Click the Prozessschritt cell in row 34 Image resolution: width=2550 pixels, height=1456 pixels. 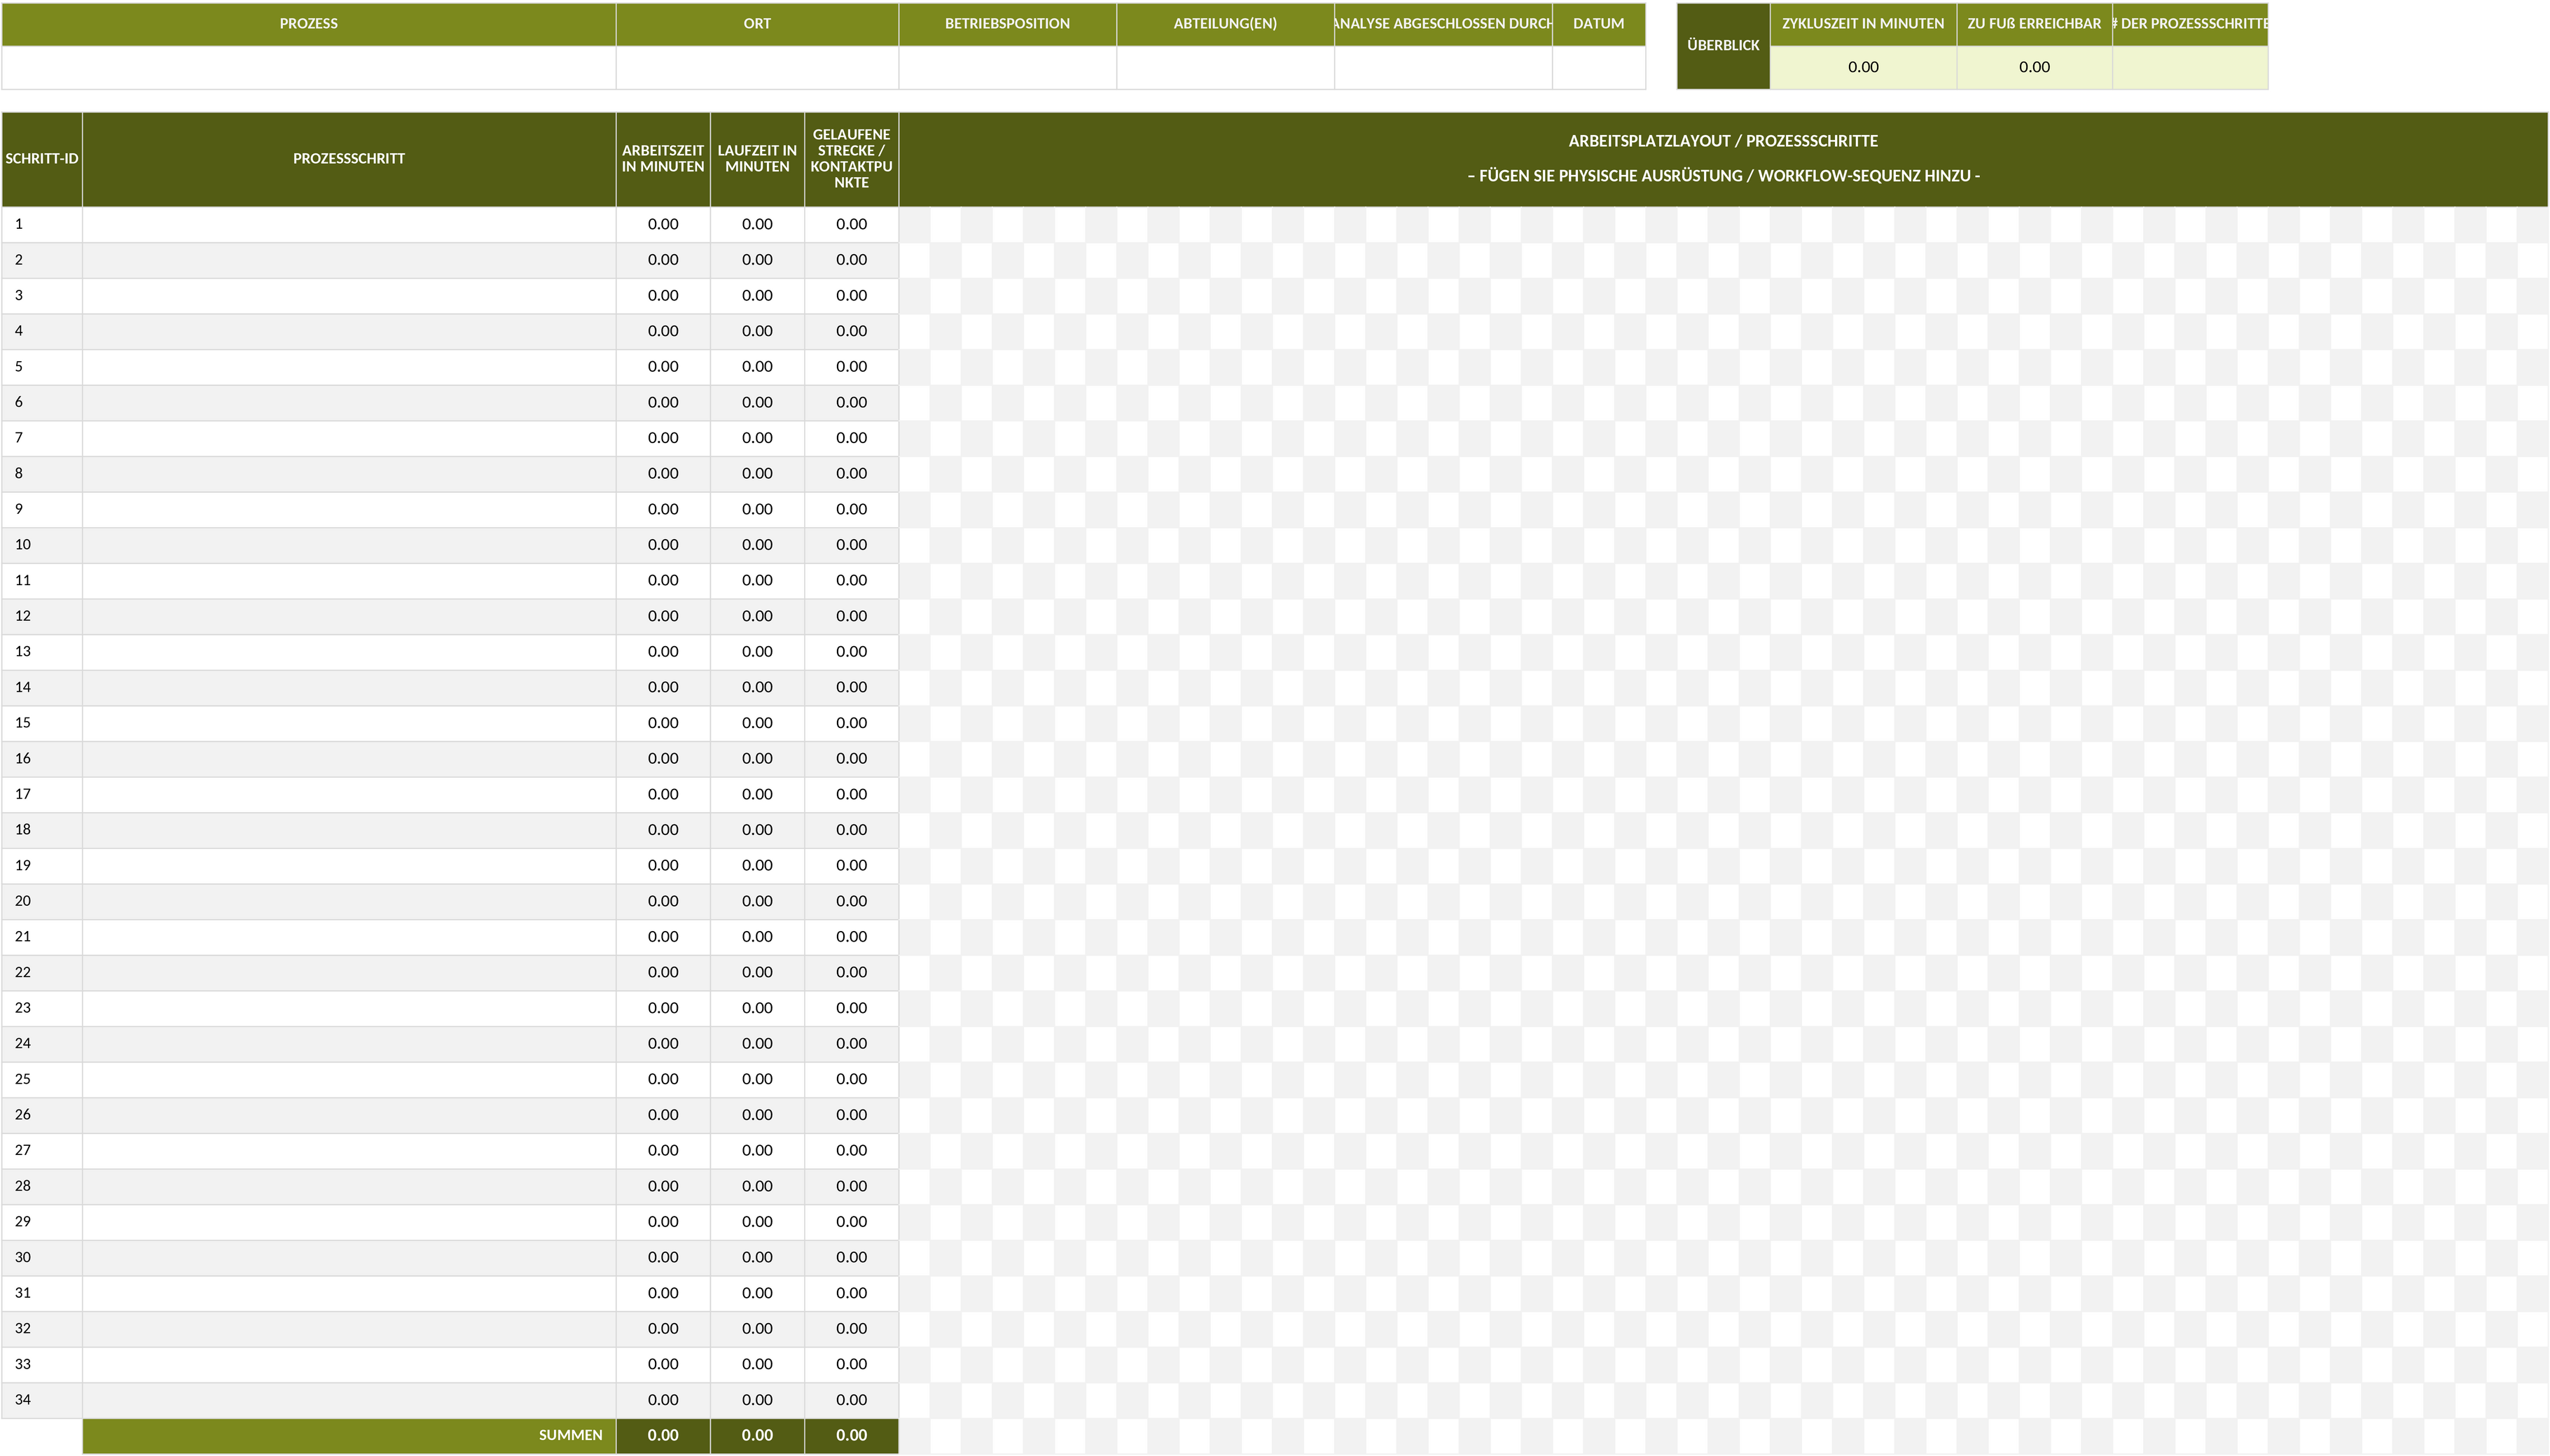click(x=349, y=1400)
